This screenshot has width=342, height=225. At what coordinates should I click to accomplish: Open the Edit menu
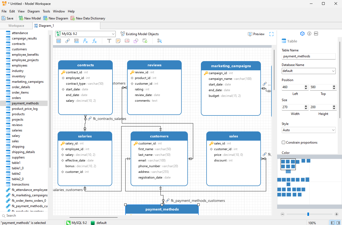pyautogui.click(x=12, y=11)
